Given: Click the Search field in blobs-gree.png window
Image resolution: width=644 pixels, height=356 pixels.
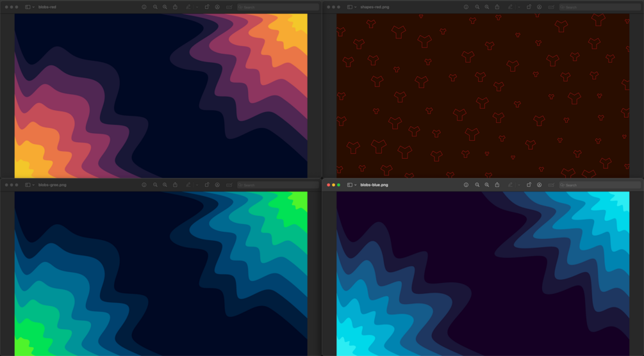Looking at the screenshot, I should 278,185.
